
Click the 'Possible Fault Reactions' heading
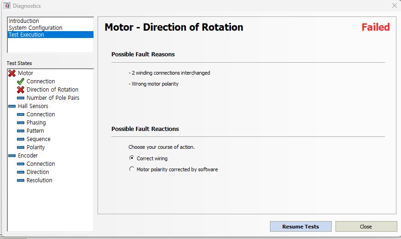145,129
